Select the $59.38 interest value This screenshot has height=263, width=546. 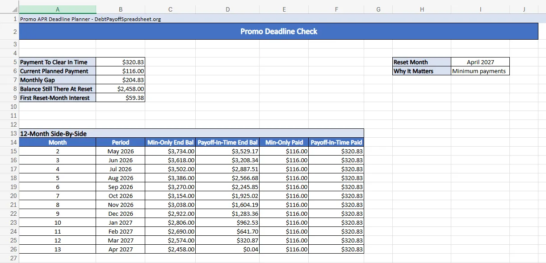click(x=120, y=98)
